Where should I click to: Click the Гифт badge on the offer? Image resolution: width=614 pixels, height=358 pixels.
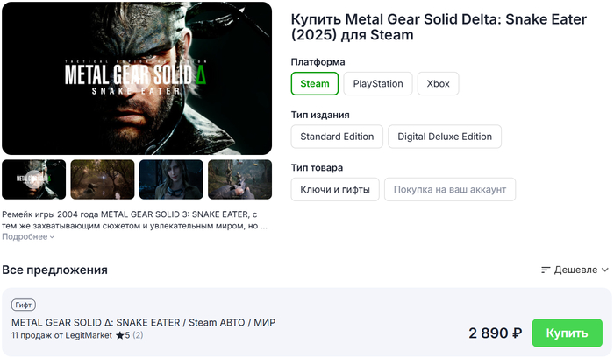click(x=24, y=305)
